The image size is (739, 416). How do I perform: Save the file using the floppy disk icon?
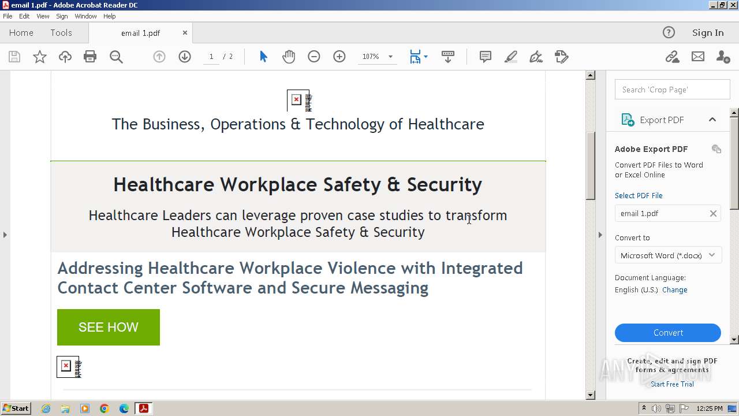tap(14, 57)
